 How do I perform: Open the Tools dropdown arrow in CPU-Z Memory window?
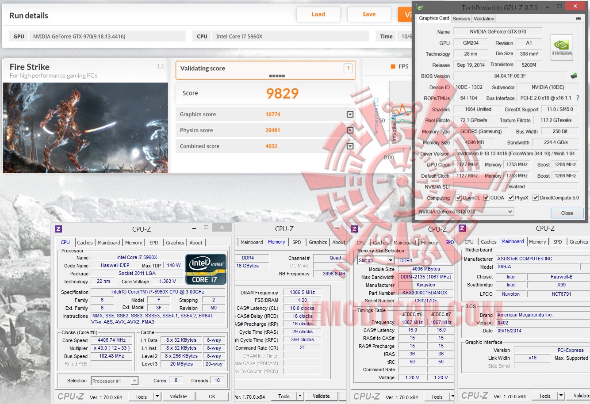[300, 396]
